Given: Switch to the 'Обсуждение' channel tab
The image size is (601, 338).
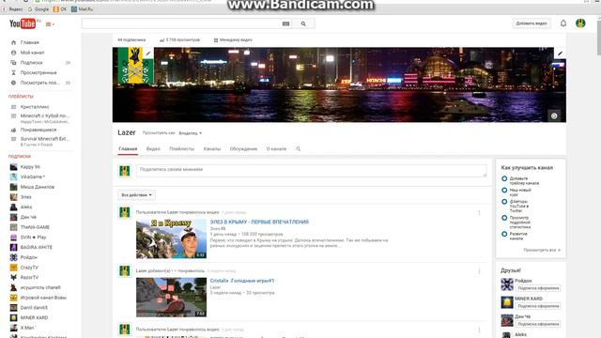Looking at the screenshot, I should coord(243,148).
